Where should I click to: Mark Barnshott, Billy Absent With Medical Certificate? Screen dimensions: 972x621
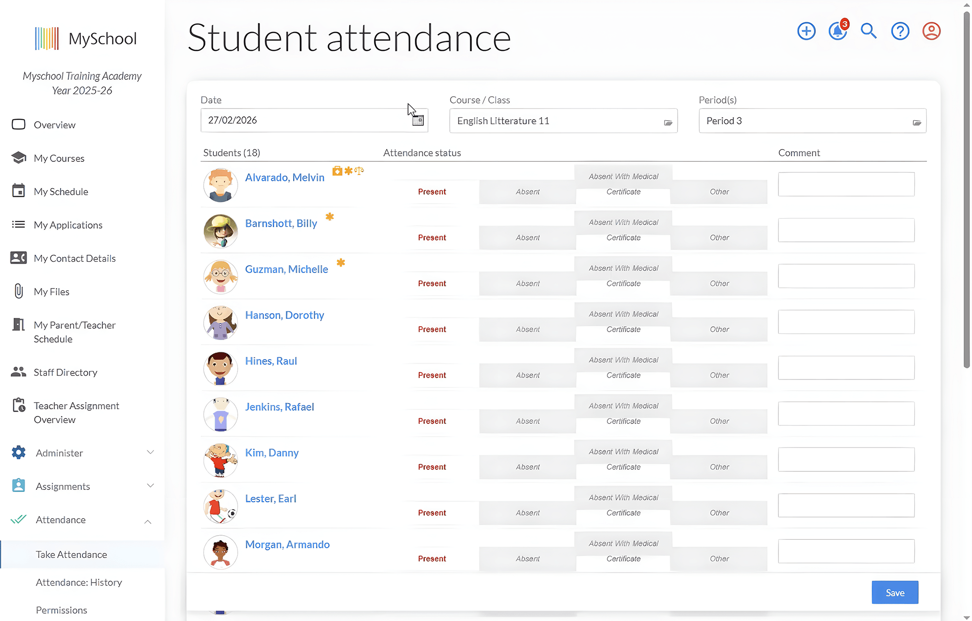point(623,230)
